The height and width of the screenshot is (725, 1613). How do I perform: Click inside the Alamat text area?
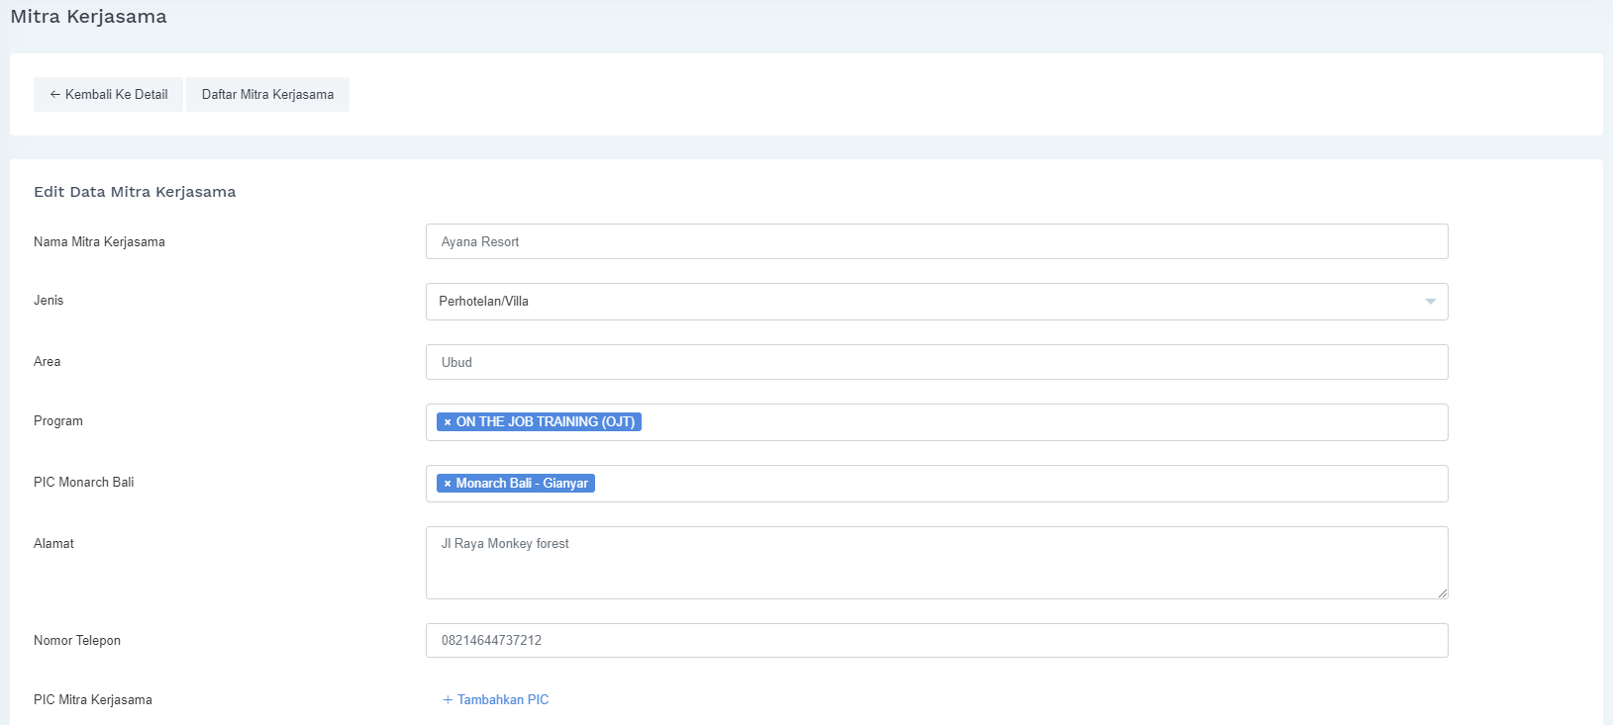(936, 563)
